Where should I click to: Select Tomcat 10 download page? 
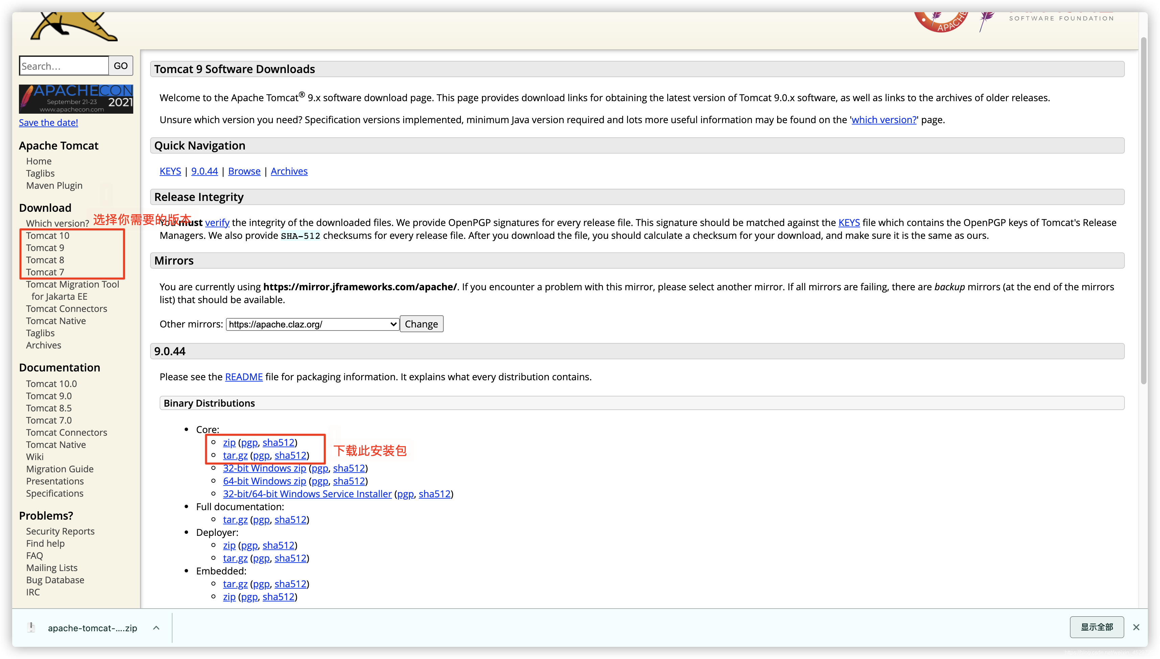coord(47,235)
